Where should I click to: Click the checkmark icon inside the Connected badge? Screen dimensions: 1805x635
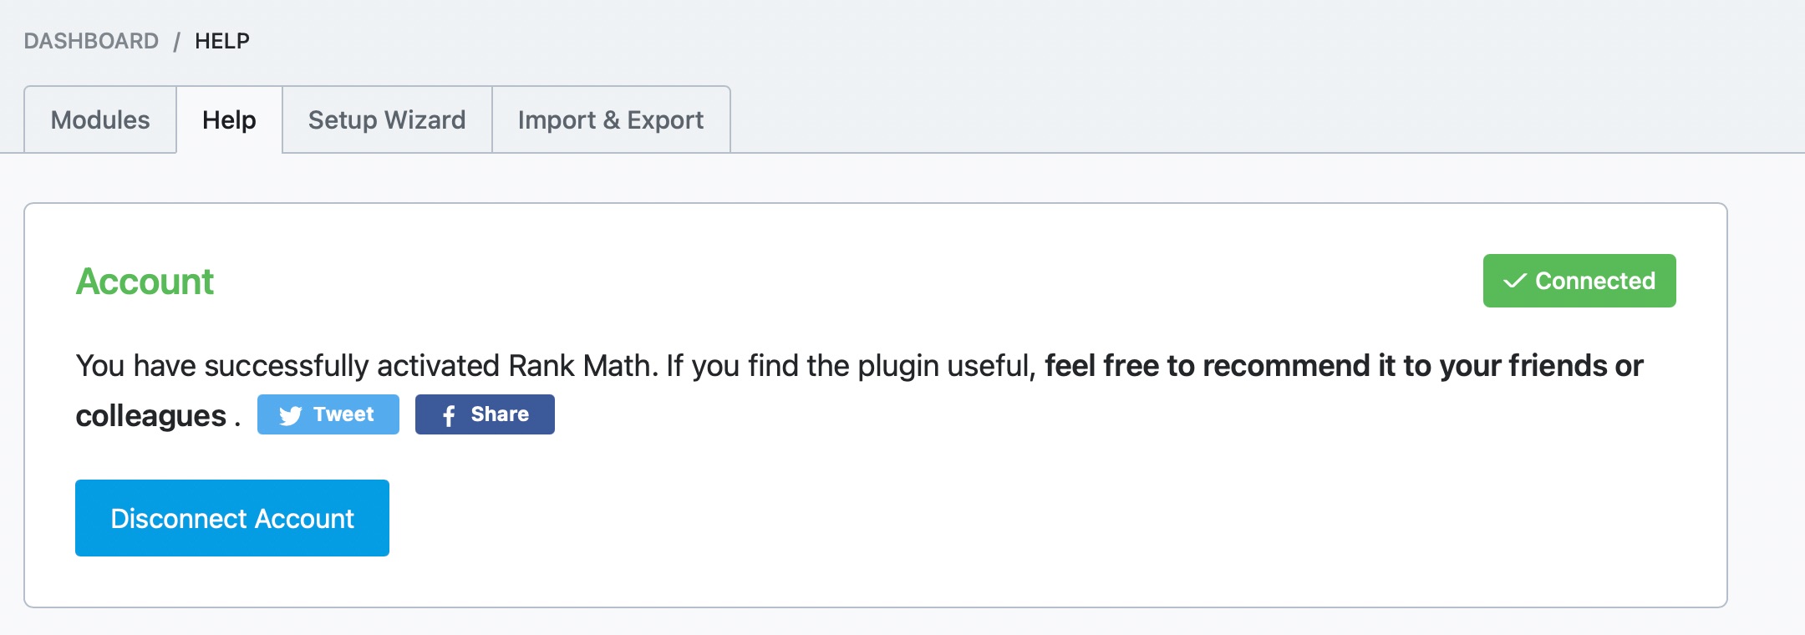1514,281
